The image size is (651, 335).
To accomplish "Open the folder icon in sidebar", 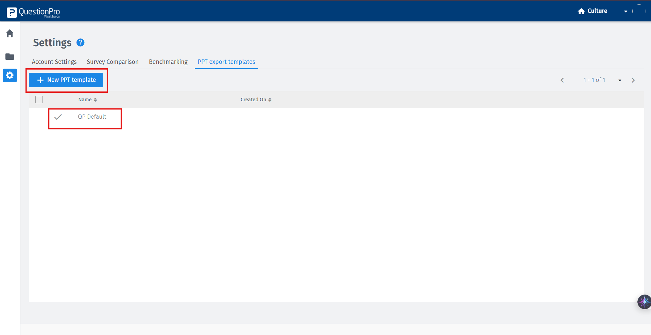I will [x=10, y=56].
